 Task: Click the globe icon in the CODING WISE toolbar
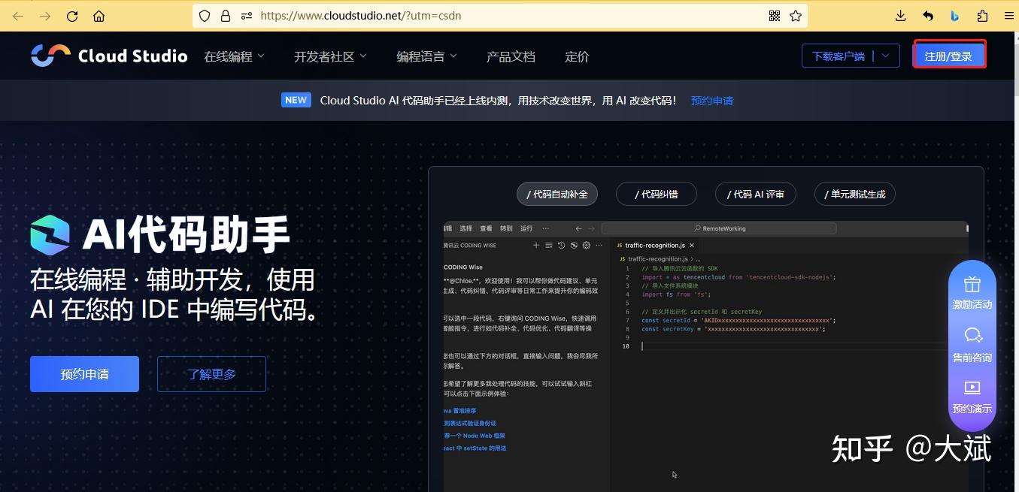tap(575, 245)
